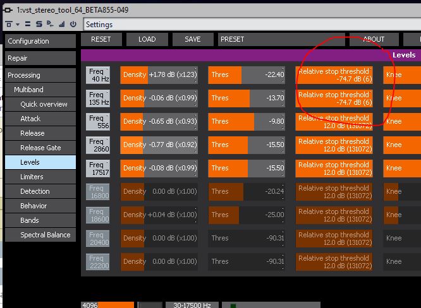This screenshot has width=421, height=308.
Task: Adjust Thres slider at -13.70
Action: [247, 98]
